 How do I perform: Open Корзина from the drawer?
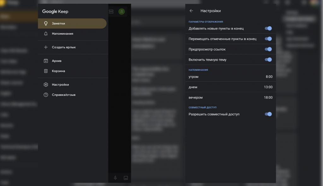73,71
